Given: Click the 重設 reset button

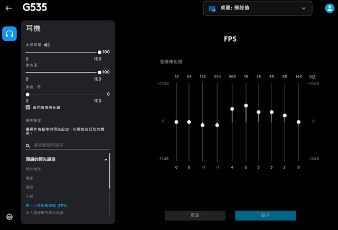Looking at the screenshot, I should click(195, 215).
